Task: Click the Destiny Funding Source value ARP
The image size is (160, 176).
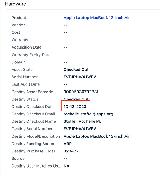Action: pos(68,144)
